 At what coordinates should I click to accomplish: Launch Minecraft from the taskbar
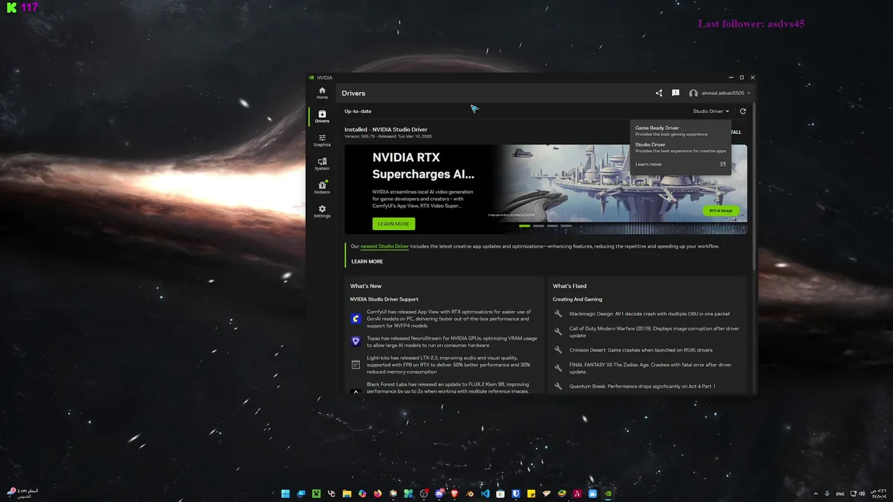316,494
